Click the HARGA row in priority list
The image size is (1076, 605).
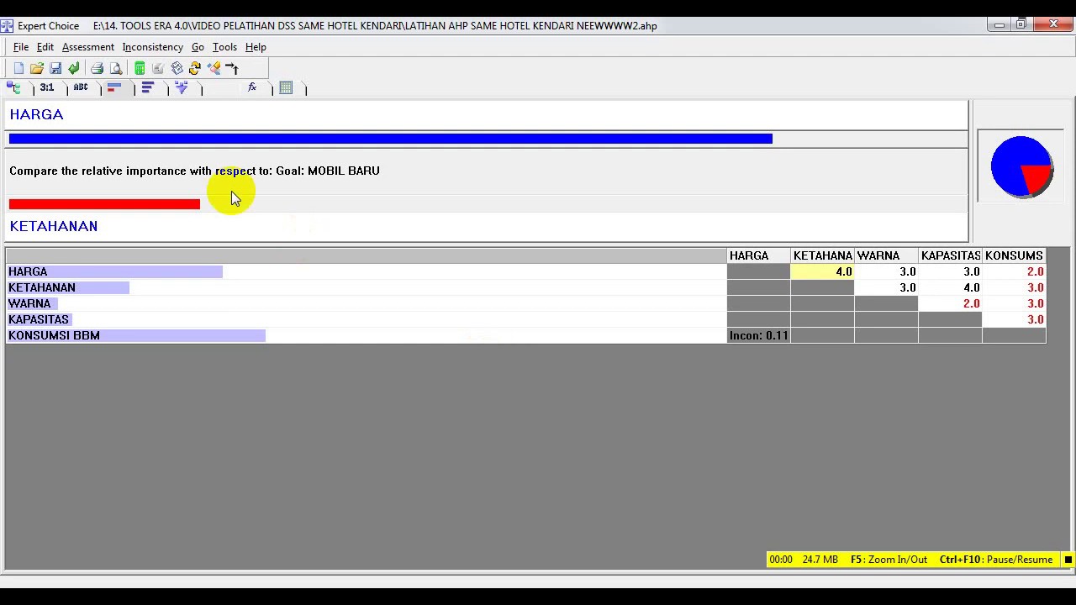[367, 271]
